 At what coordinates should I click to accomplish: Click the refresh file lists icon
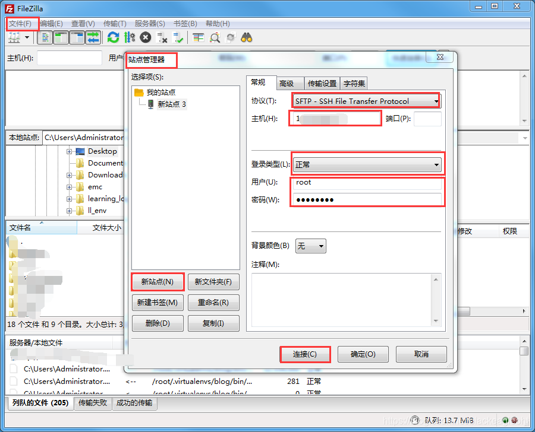coord(114,37)
